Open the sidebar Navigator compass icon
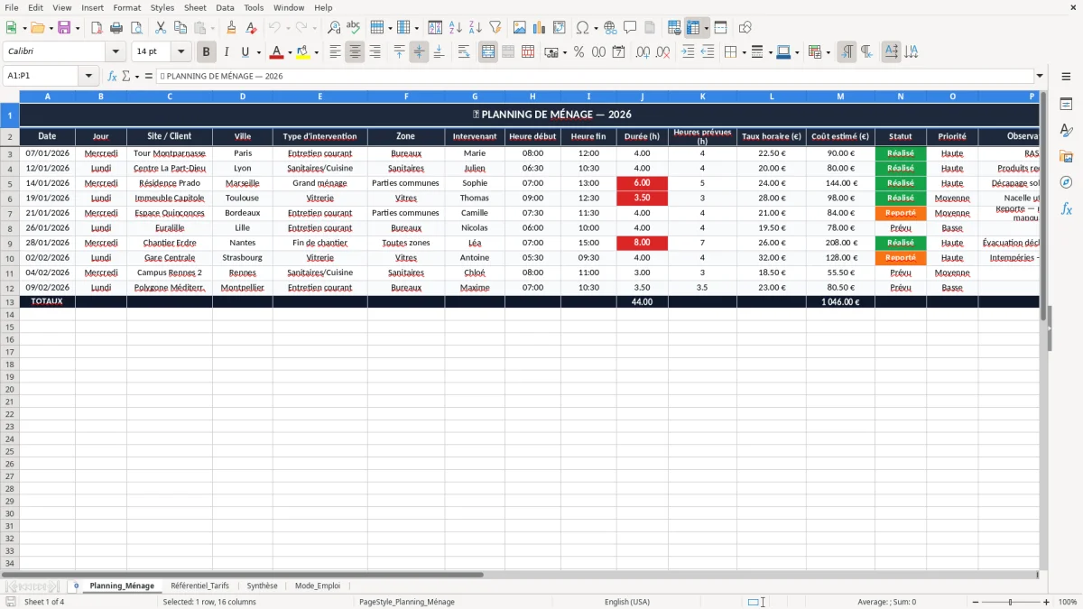 pyautogui.click(x=1066, y=182)
